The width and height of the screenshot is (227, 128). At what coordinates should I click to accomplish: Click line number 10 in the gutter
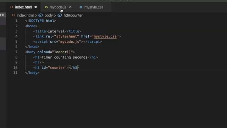click(15, 68)
